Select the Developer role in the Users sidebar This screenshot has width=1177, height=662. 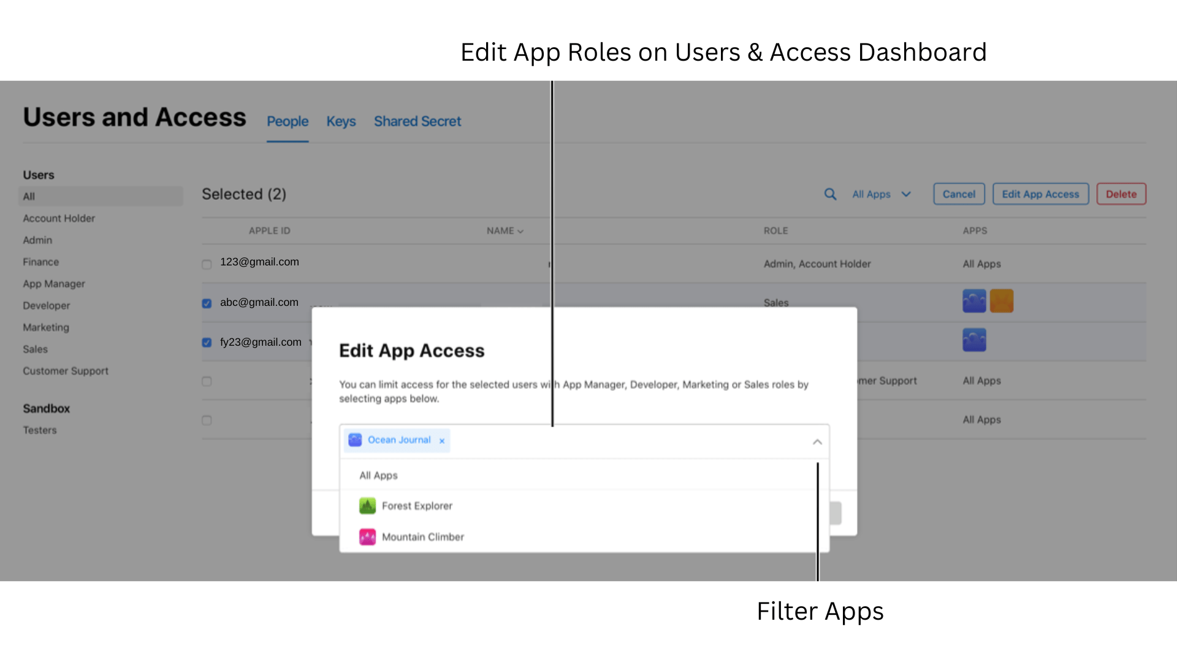[x=46, y=305]
